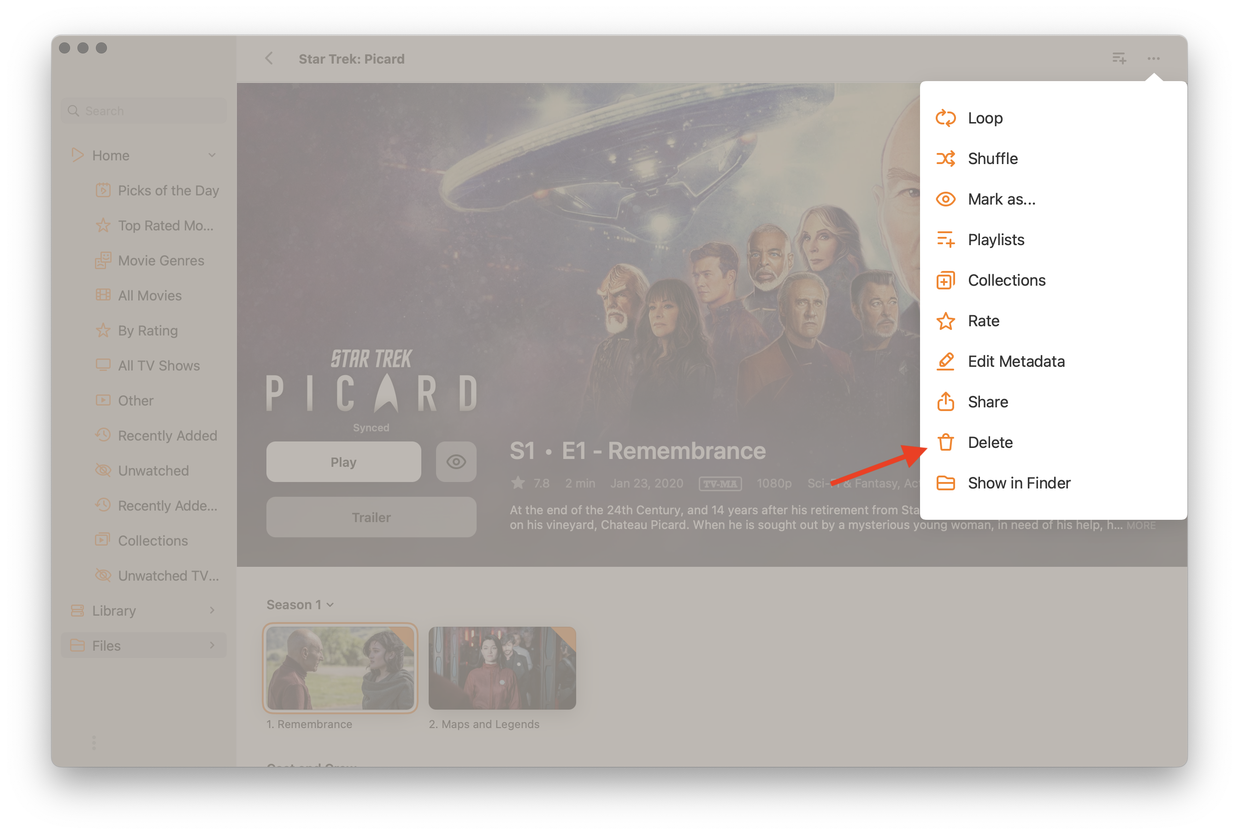Click the Delete trash icon
Viewport: 1239px width, 835px height.
click(945, 442)
